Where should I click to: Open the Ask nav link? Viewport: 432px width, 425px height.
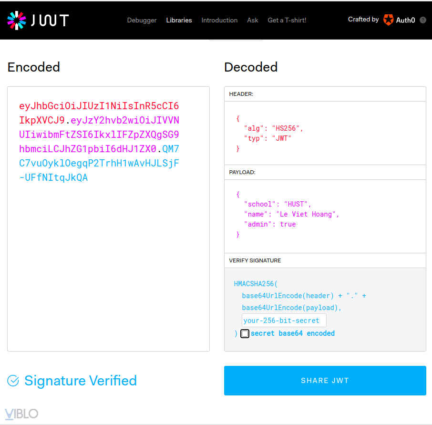(253, 20)
